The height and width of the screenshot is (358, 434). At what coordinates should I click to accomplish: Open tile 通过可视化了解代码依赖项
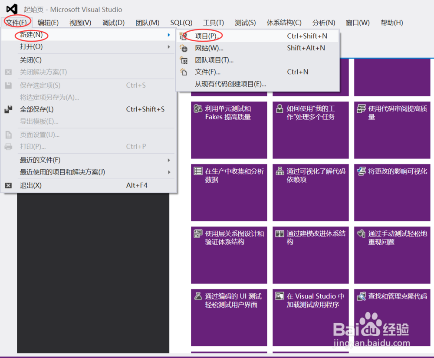[311, 193]
